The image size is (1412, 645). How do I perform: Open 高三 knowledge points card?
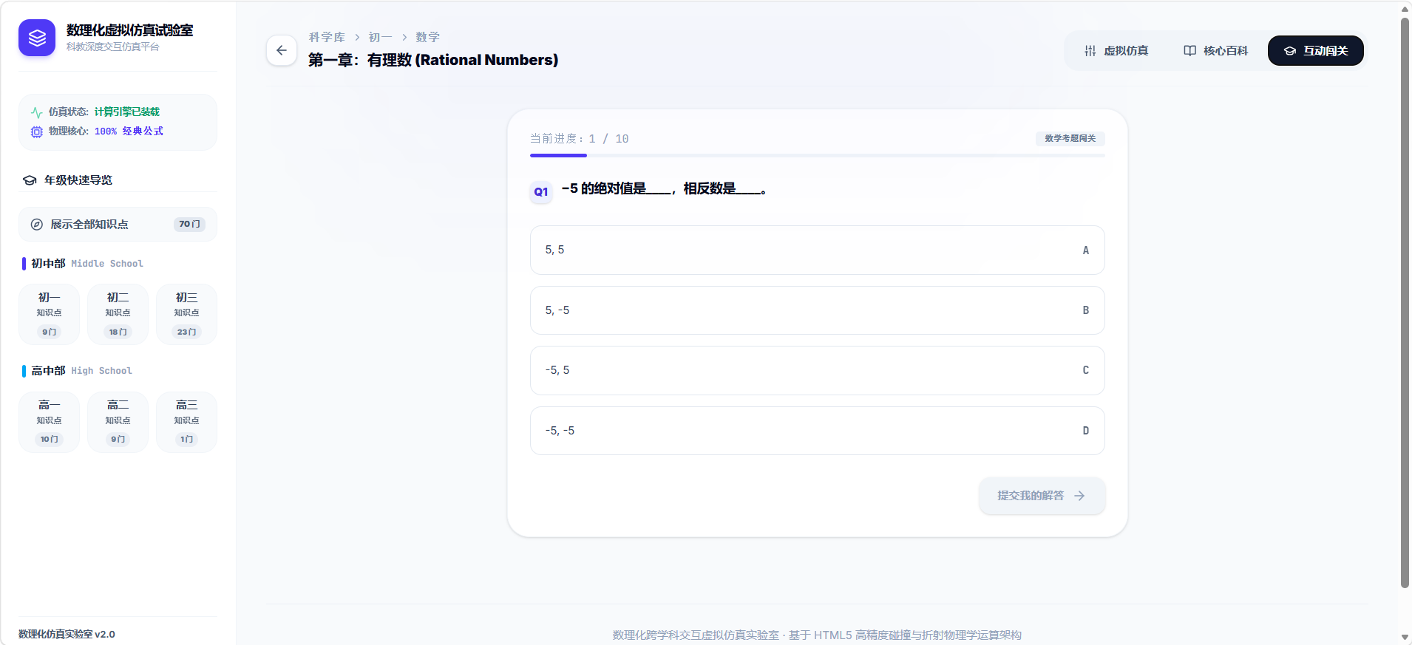tap(187, 422)
